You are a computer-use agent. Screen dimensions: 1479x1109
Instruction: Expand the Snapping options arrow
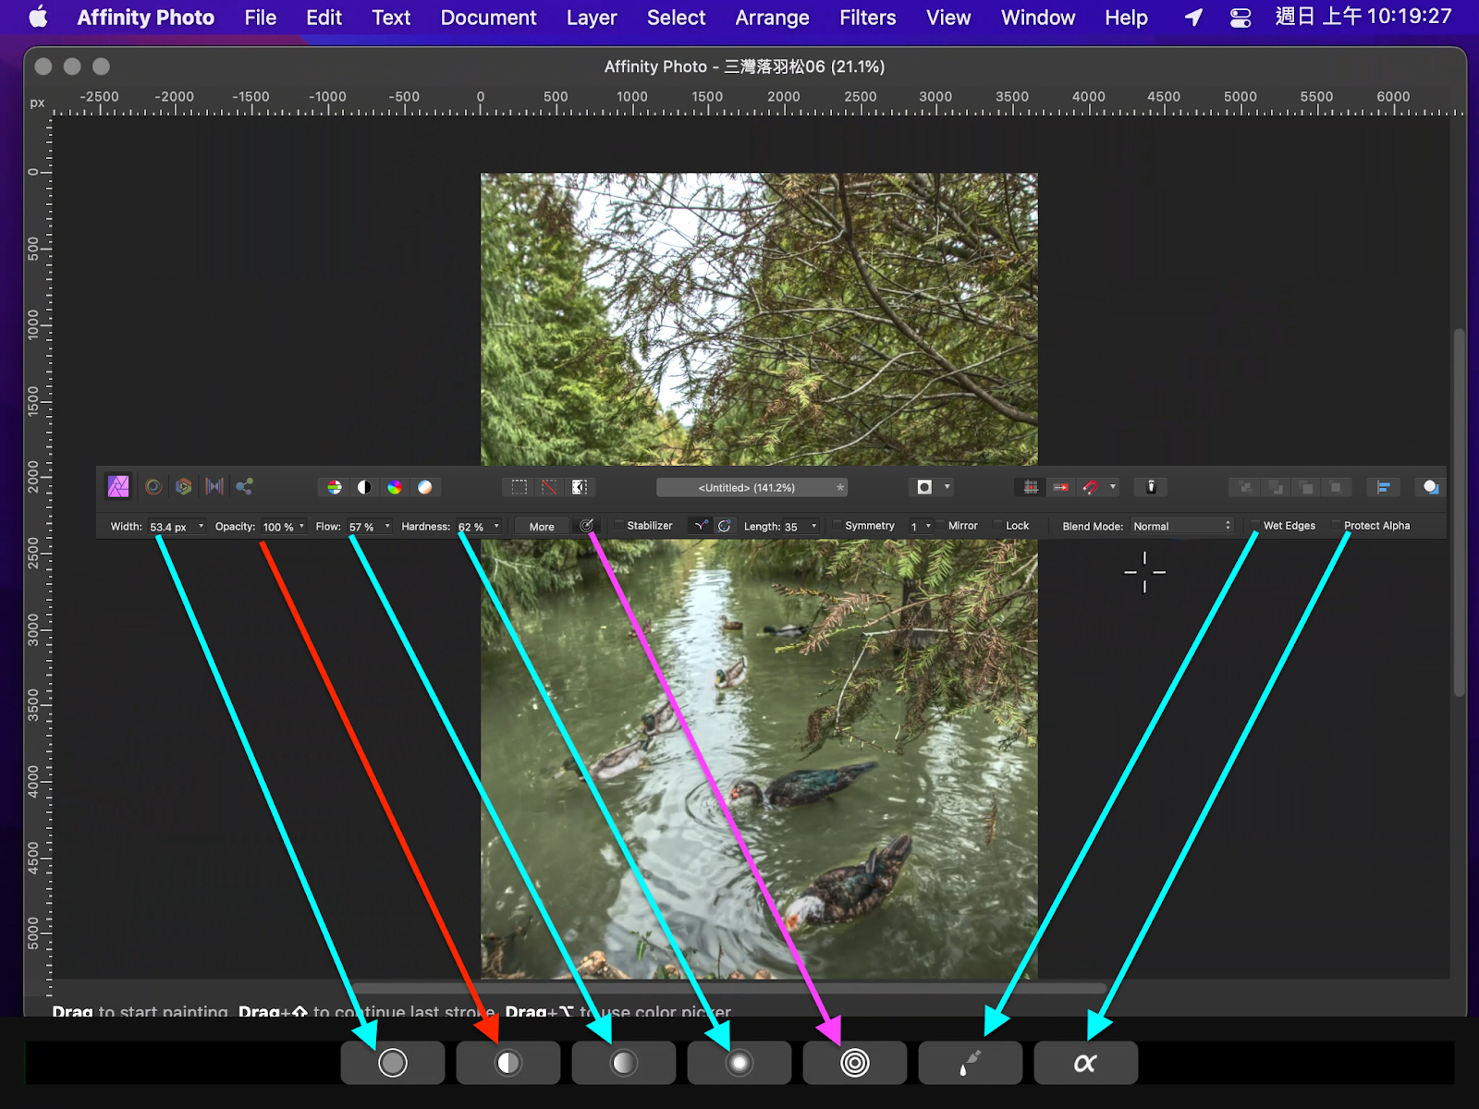click(1113, 487)
